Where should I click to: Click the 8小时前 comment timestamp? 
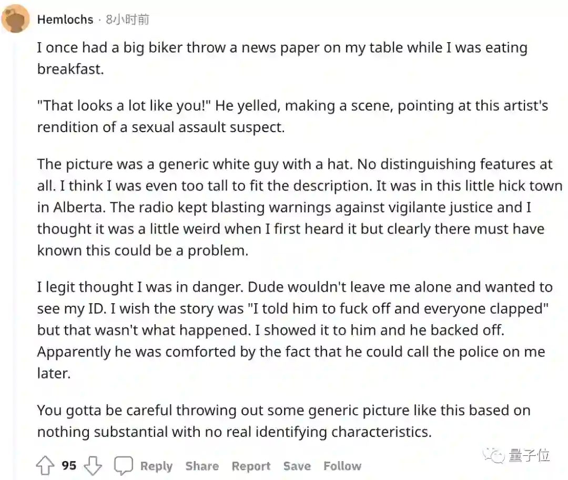click(127, 20)
